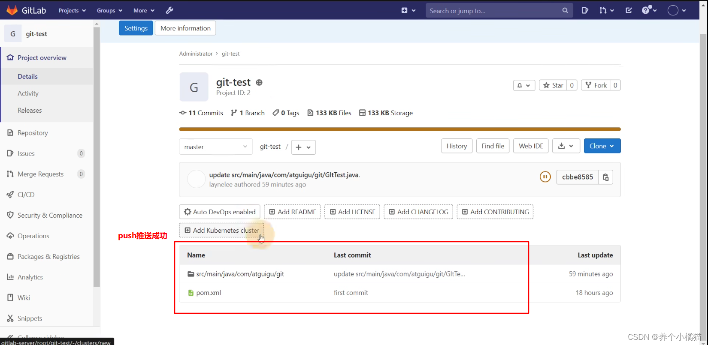The image size is (708, 345).
Task: Open 0 Tags link
Action: tap(286, 113)
